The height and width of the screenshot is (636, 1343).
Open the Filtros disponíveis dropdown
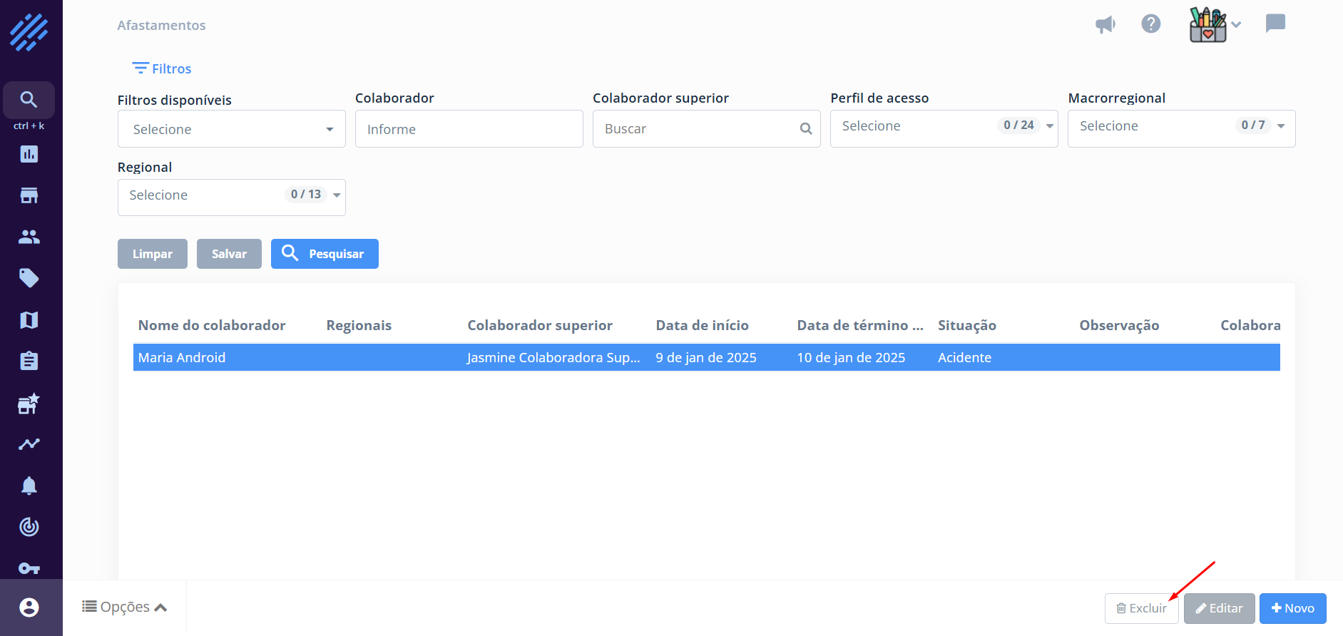coord(232,129)
